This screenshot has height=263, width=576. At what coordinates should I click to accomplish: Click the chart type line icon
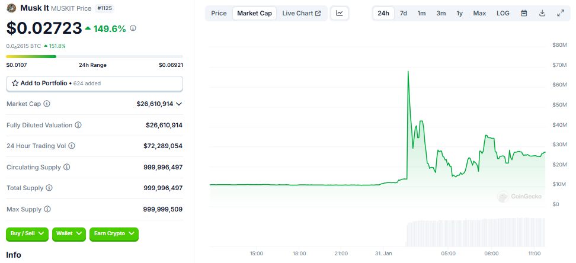tap(340, 13)
